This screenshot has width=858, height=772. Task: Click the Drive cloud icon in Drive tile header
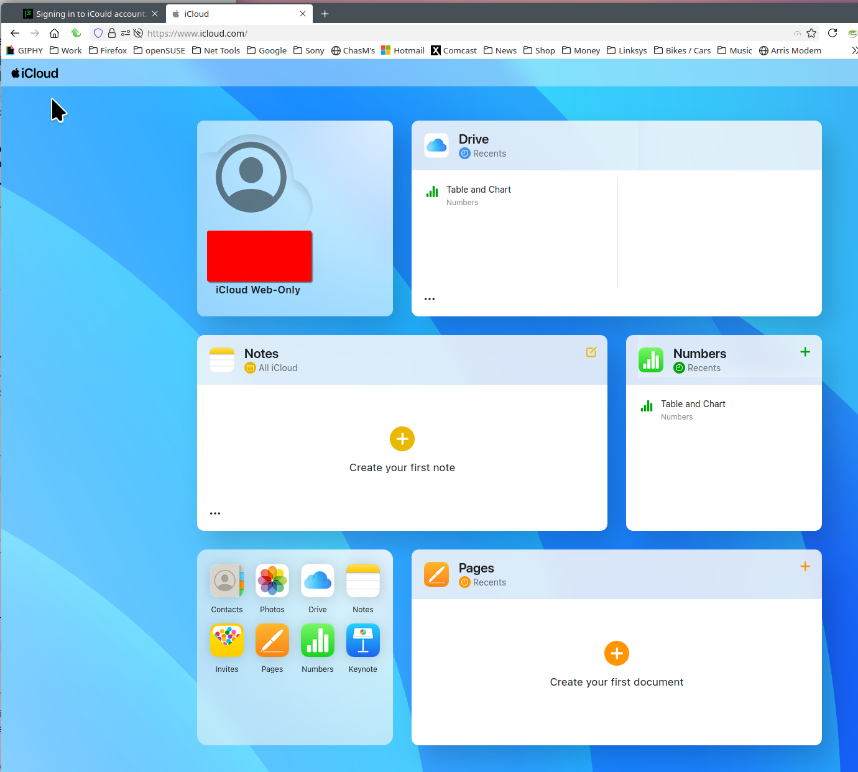[436, 145]
